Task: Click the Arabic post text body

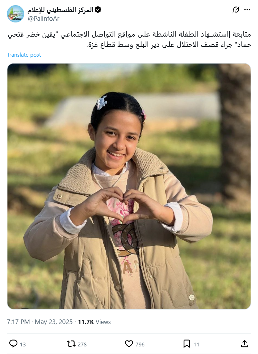Action: (x=129, y=39)
